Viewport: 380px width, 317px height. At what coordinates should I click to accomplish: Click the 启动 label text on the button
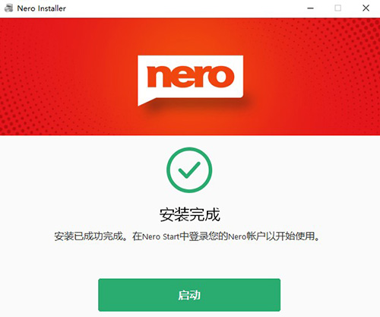coord(189,295)
